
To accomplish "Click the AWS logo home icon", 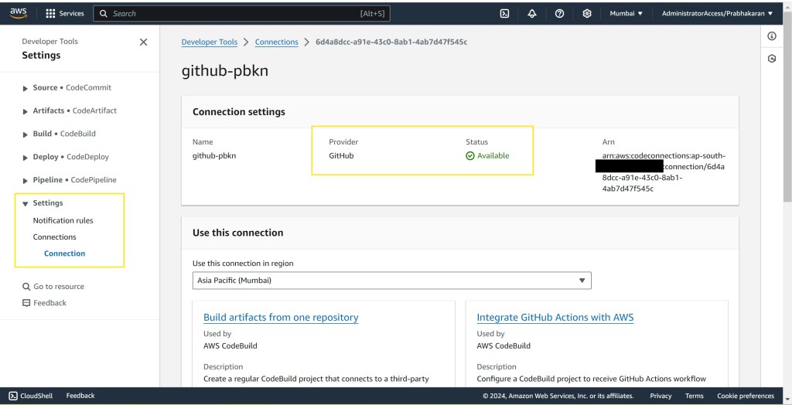I will (x=19, y=13).
